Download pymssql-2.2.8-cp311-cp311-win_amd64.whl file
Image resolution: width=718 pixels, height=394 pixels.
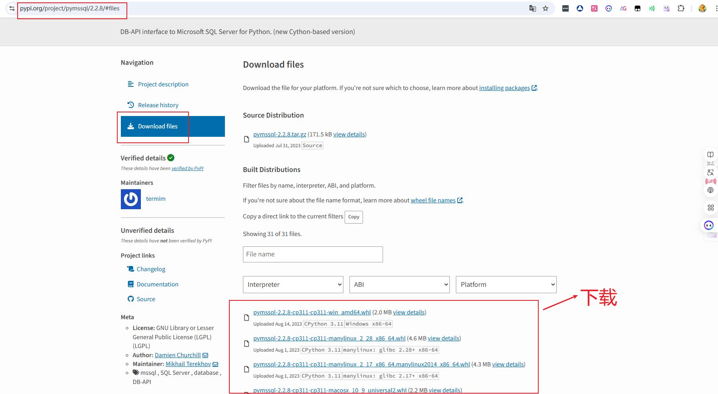pos(312,312)
